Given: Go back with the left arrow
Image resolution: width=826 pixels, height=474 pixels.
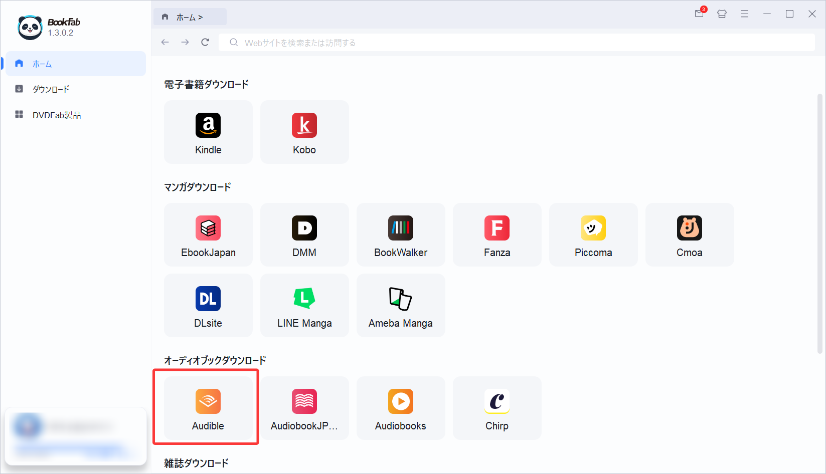Looking at the screenshot, I should click(165, 42).
